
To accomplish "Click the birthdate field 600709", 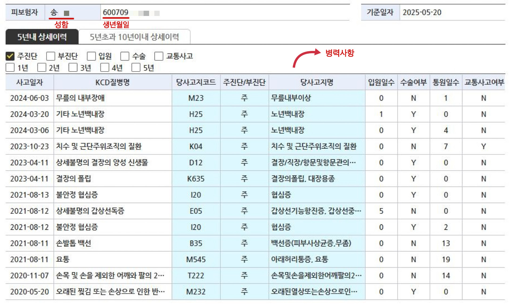I will pyautogui.click(x=225, y=12).
